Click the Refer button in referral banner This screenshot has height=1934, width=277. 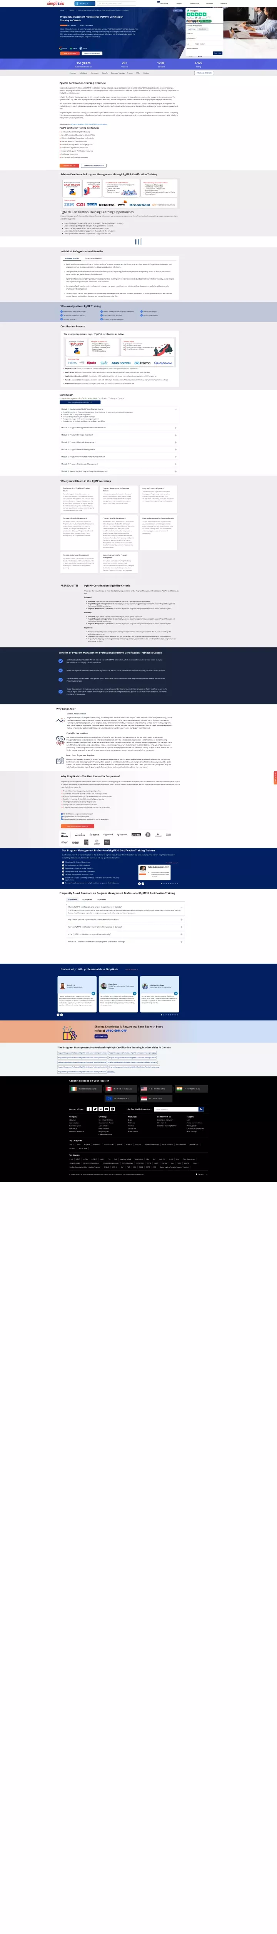101,1037
